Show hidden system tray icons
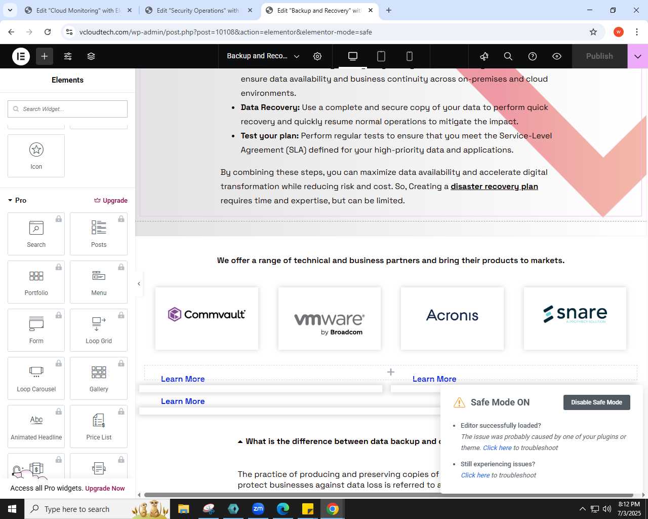The height and width of the screenshot is (519, 648). click(x=582, y=509)
